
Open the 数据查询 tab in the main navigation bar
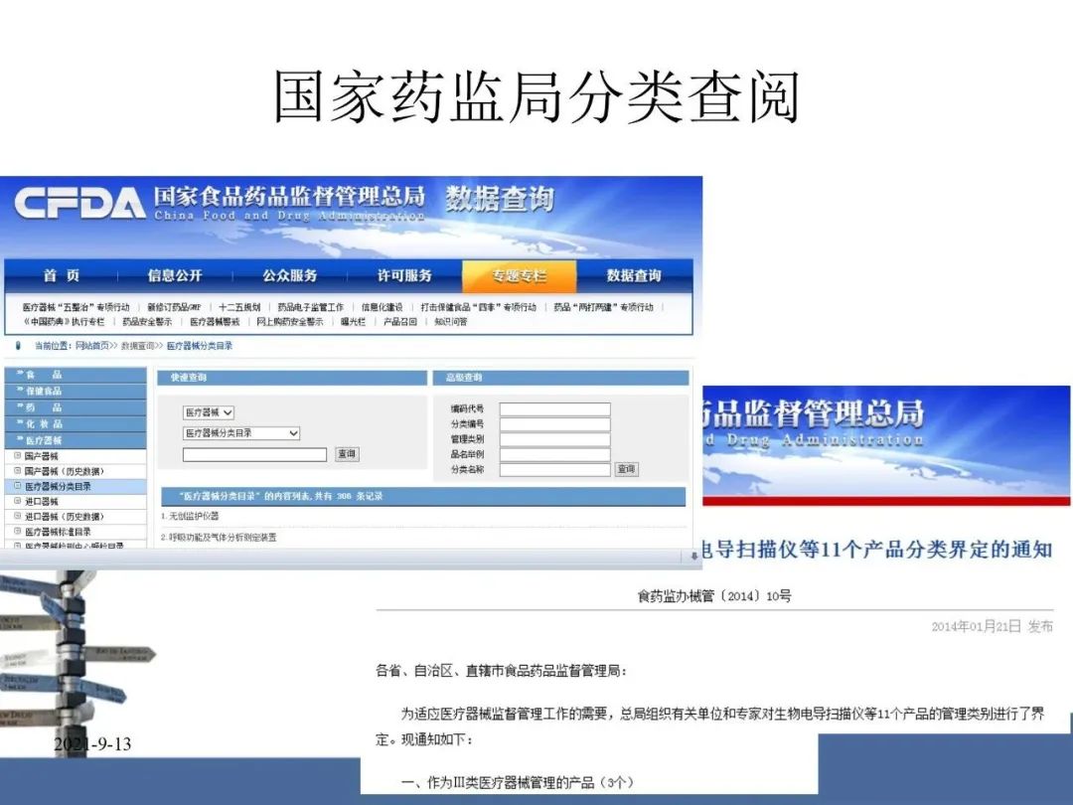(x=634, y=275)
